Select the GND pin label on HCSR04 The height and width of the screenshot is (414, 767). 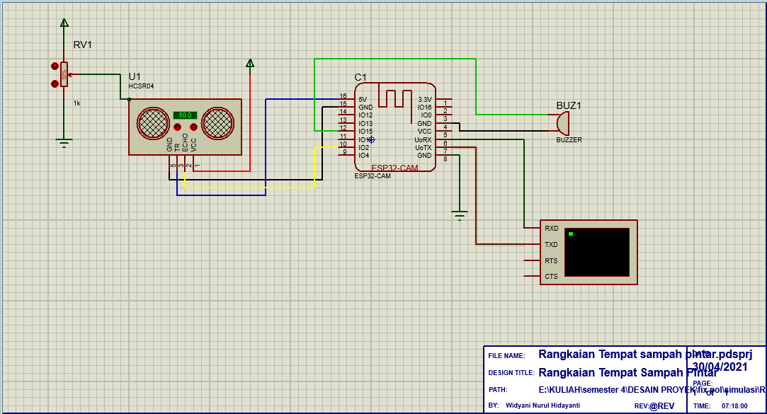pos(170,144)
